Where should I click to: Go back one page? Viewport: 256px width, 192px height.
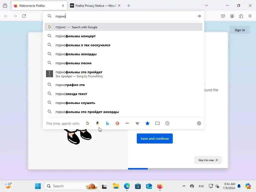pyautogui.click(x=6, y=16)
